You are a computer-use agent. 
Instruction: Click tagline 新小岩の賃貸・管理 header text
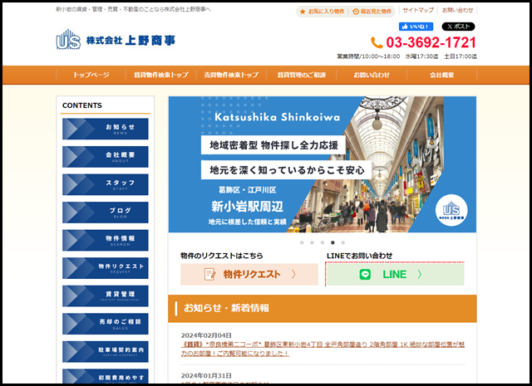click(x=133, y=9)
